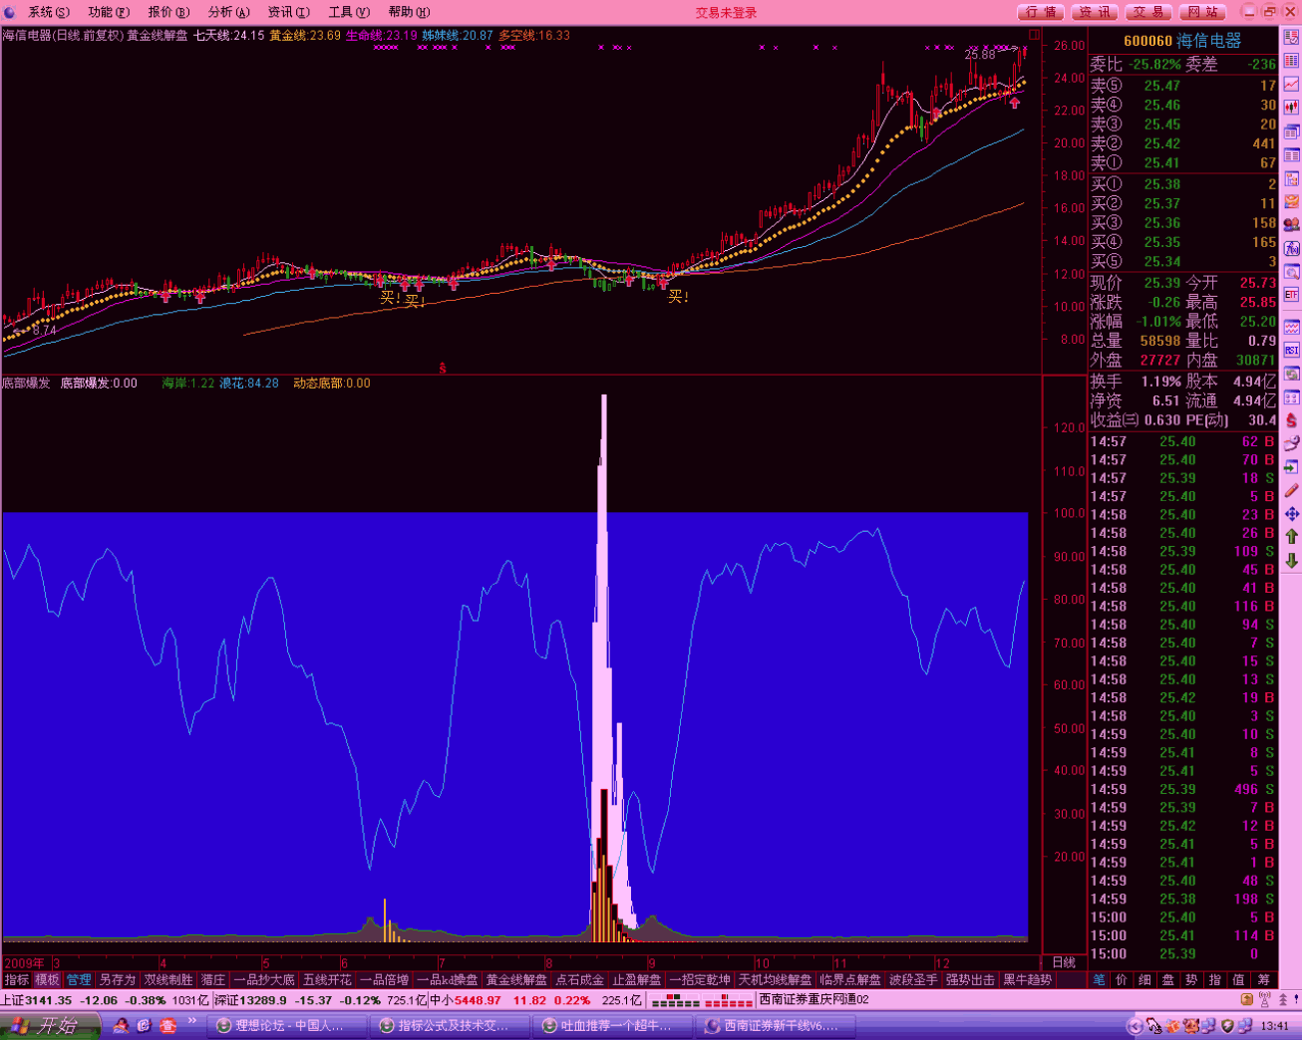Open the 分析 (Analysis) menu
The height and width of the screenshot is (1040, 1302).
point(228,12)
